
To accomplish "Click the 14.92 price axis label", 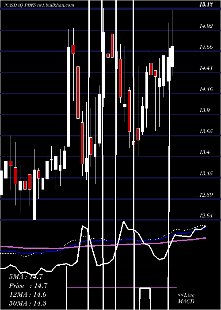I will click(x=206, y=26).
